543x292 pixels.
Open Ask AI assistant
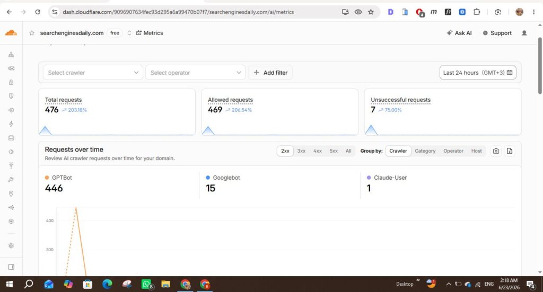[x=459, y=33]
